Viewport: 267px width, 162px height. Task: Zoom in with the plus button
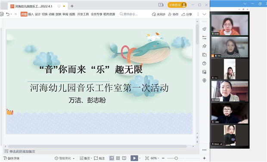(x=204, y=158)
